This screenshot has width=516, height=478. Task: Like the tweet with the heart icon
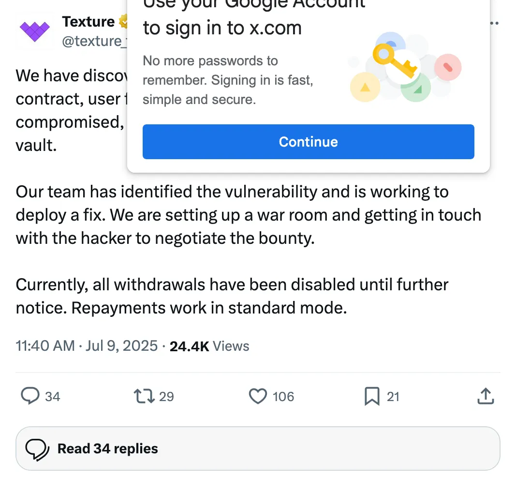[258, 396]
